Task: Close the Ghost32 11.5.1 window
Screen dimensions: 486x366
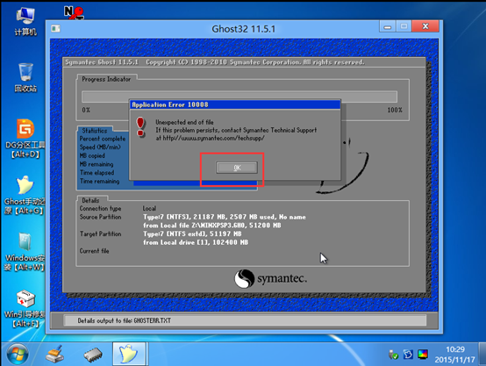Action: [425, 26]
